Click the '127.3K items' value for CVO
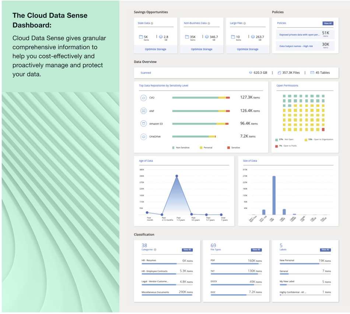 click(x=250, y=97)
